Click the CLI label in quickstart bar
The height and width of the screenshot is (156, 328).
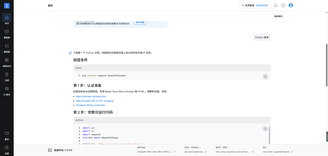coord(265,147)
